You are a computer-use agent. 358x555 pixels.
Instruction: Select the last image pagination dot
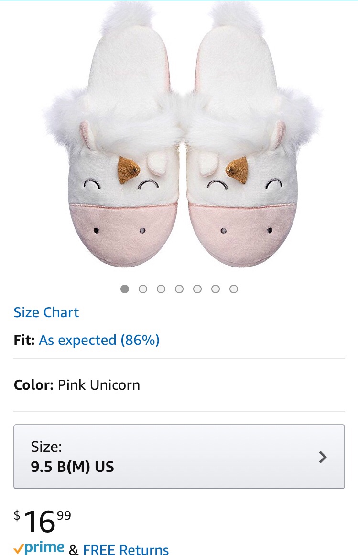tap(234, 289)
